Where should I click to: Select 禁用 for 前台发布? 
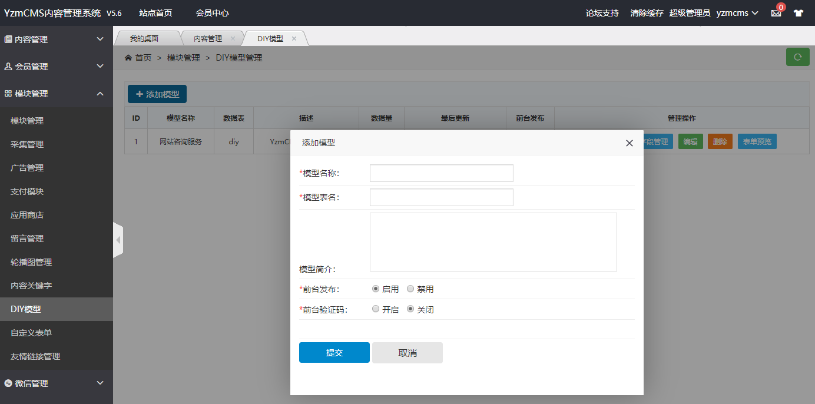pos(410,289)
